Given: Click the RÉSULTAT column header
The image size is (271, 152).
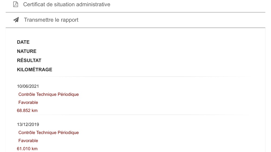Looking at the screenshot, I should (x=29, y=60).
